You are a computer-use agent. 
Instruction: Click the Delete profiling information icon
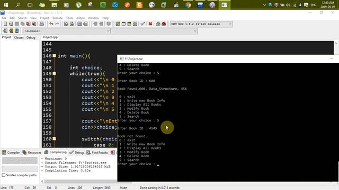coord(164,24)
